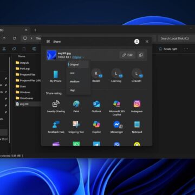The width and height of the screenshot is (195, 195).
Task: Share with the LinkedIn contact
Action: click(136, 76)
